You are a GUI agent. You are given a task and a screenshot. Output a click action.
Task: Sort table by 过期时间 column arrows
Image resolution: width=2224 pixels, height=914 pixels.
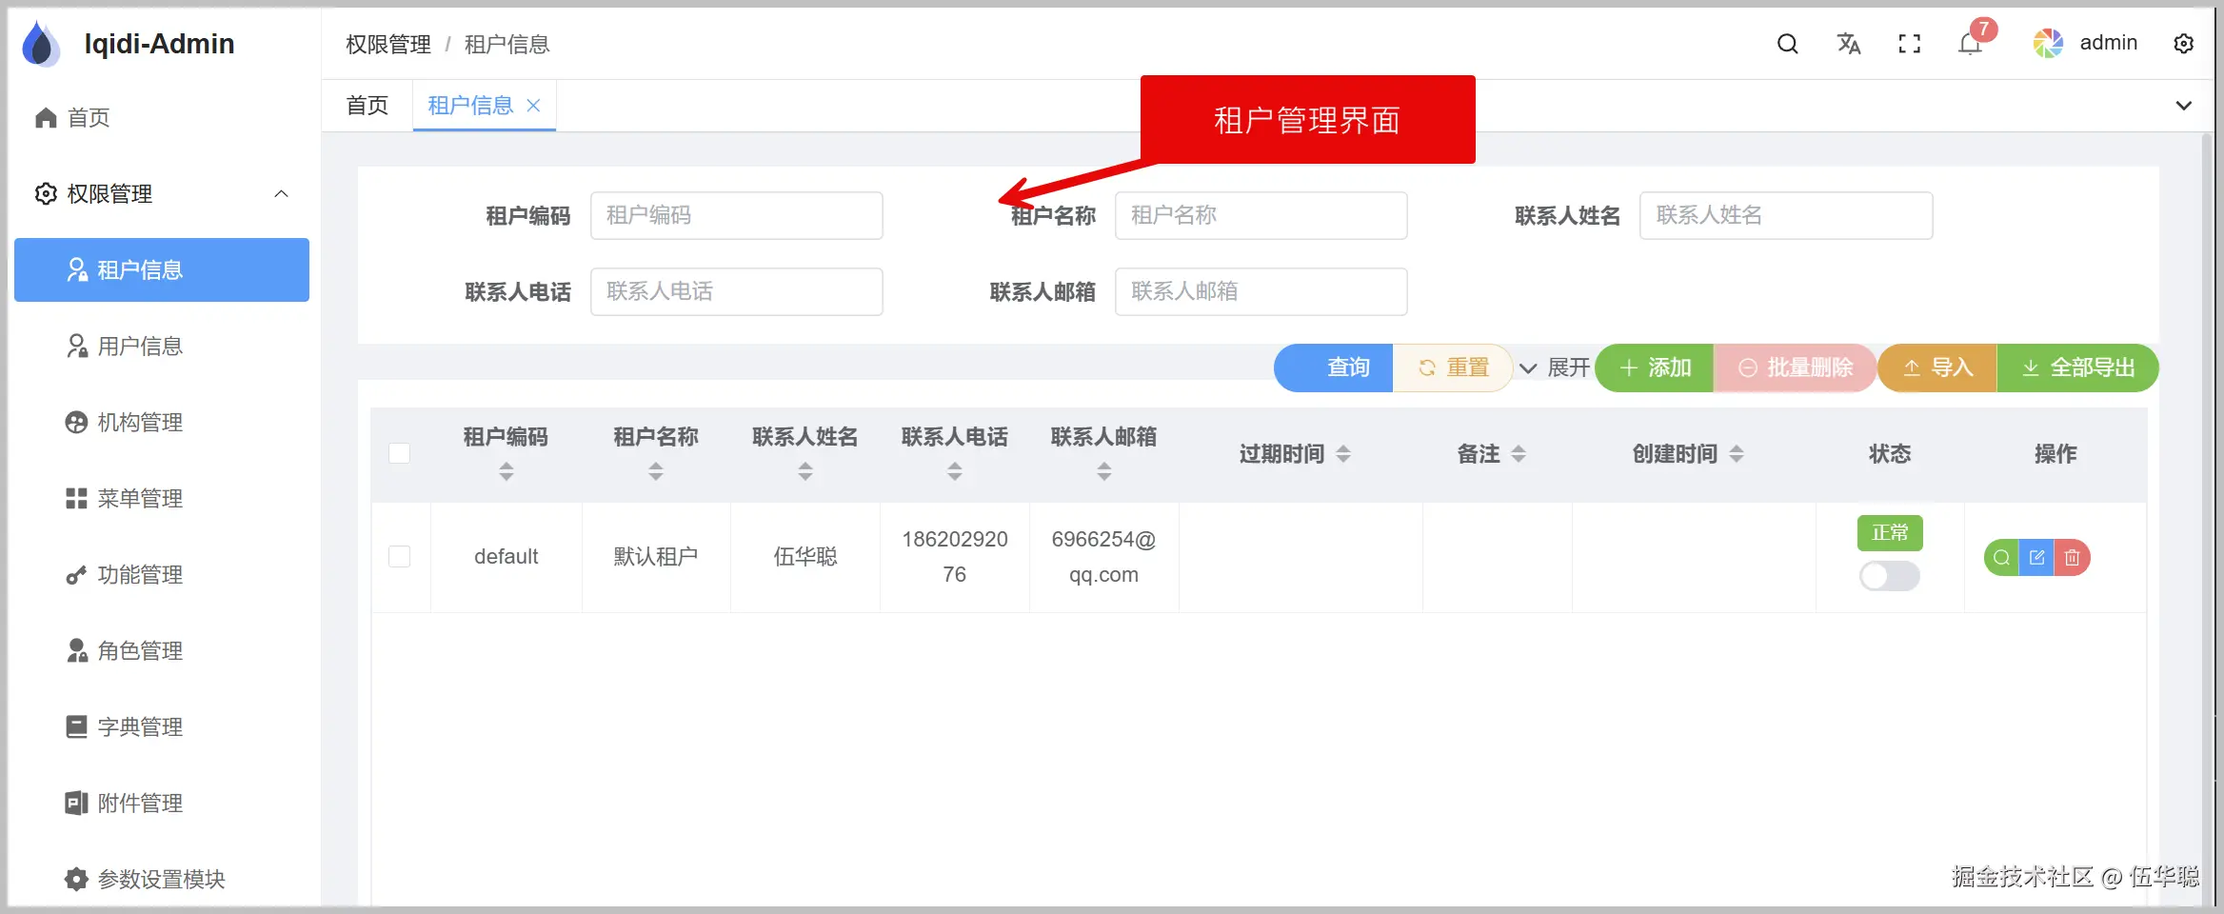click(1344, 454)
